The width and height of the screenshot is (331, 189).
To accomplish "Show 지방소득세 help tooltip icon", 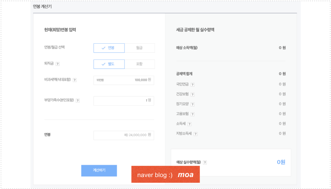I will click(196, 134).
